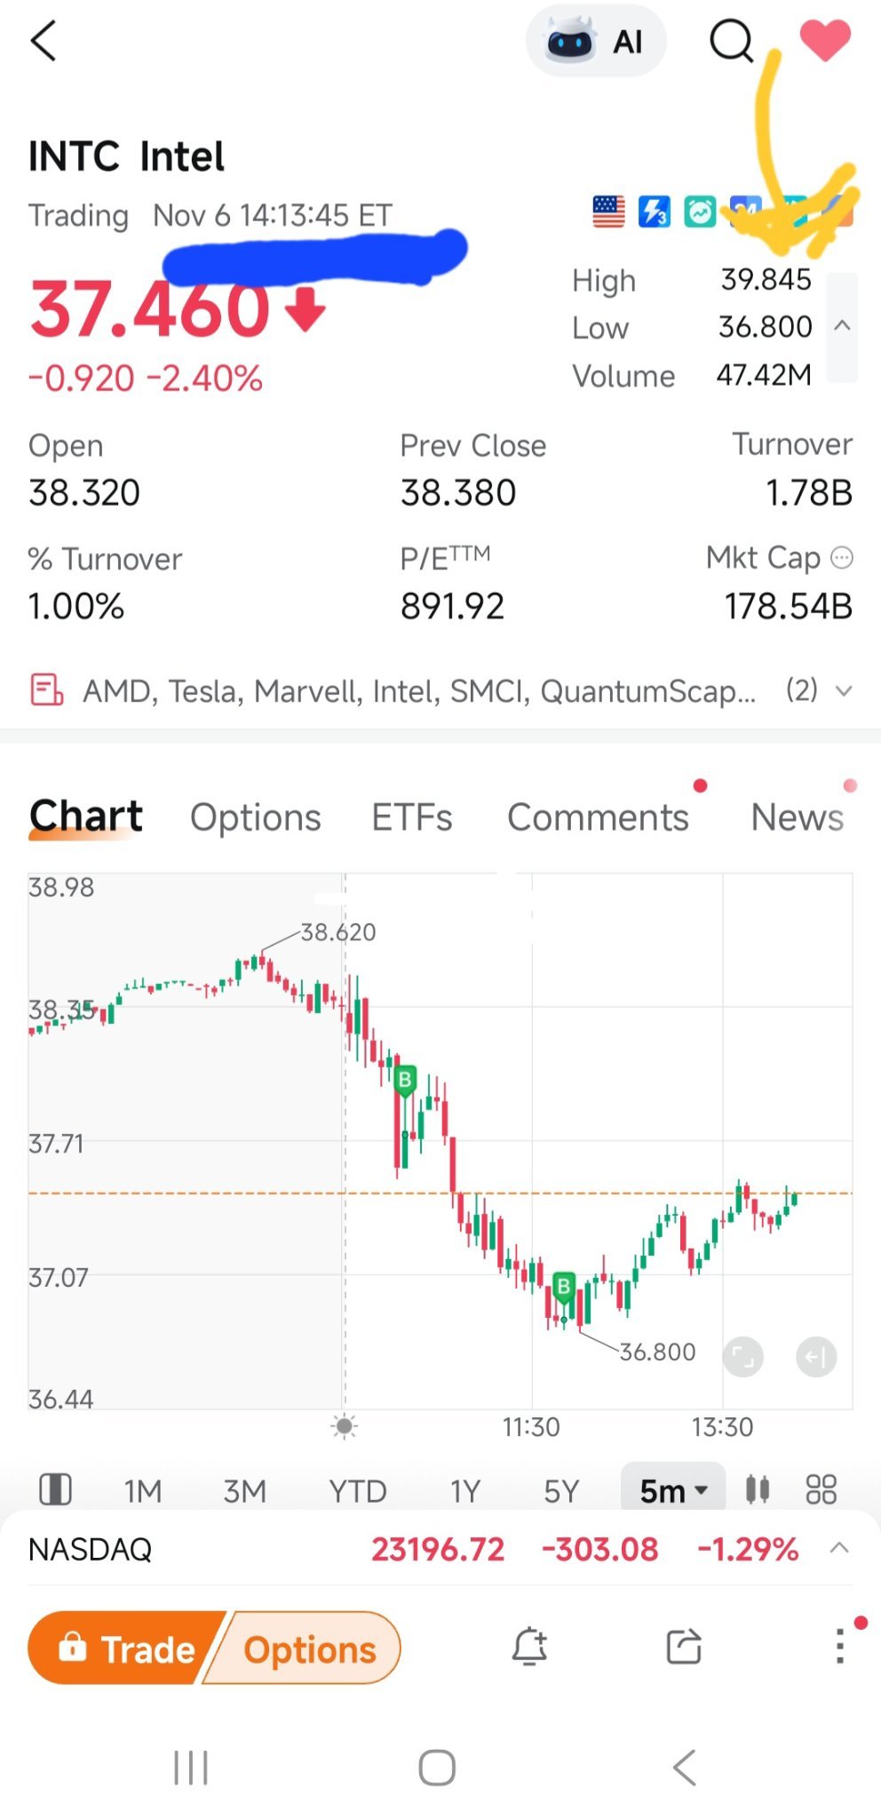Expand the related news headline dropdown
881x1820 pixels.
[x=844, y=690]
